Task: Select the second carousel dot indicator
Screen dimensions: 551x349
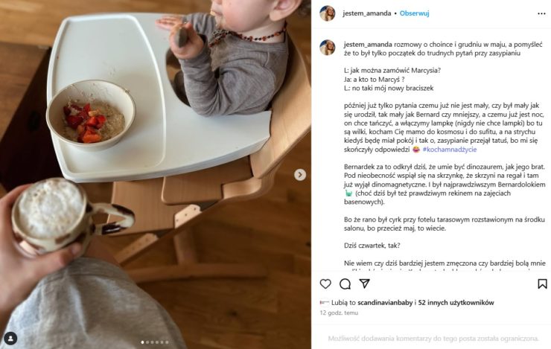Action: [147, 342]
